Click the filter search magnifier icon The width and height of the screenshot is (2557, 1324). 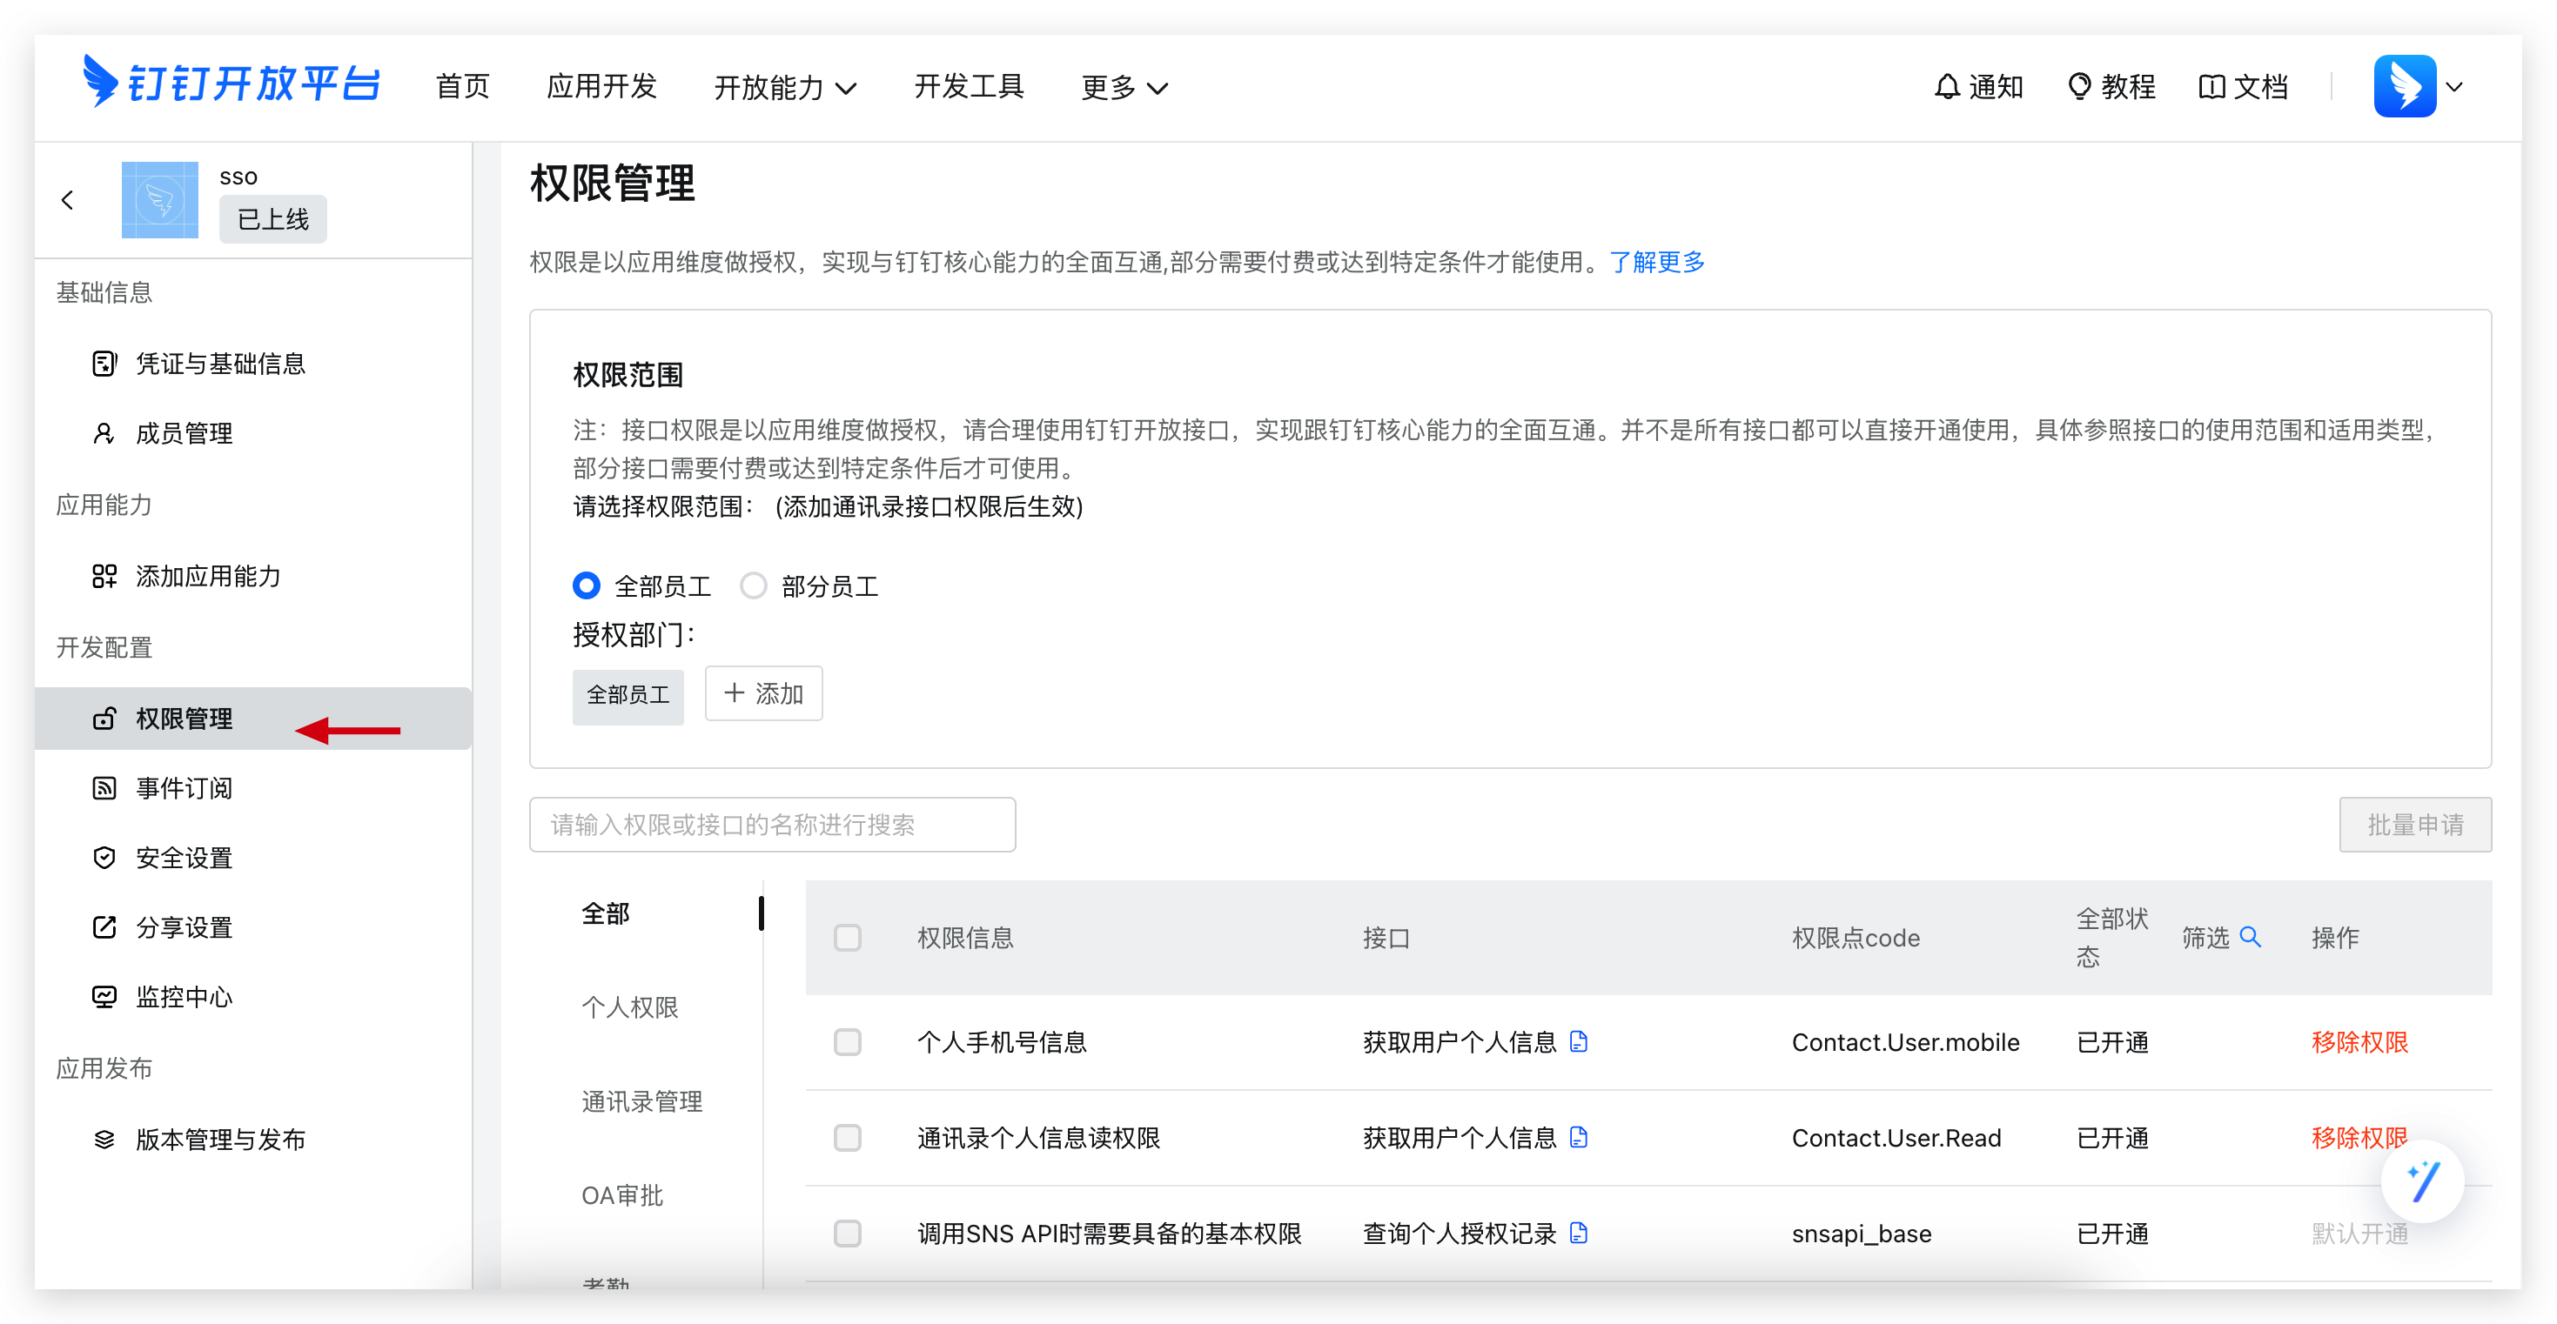tap(2251, 937)
